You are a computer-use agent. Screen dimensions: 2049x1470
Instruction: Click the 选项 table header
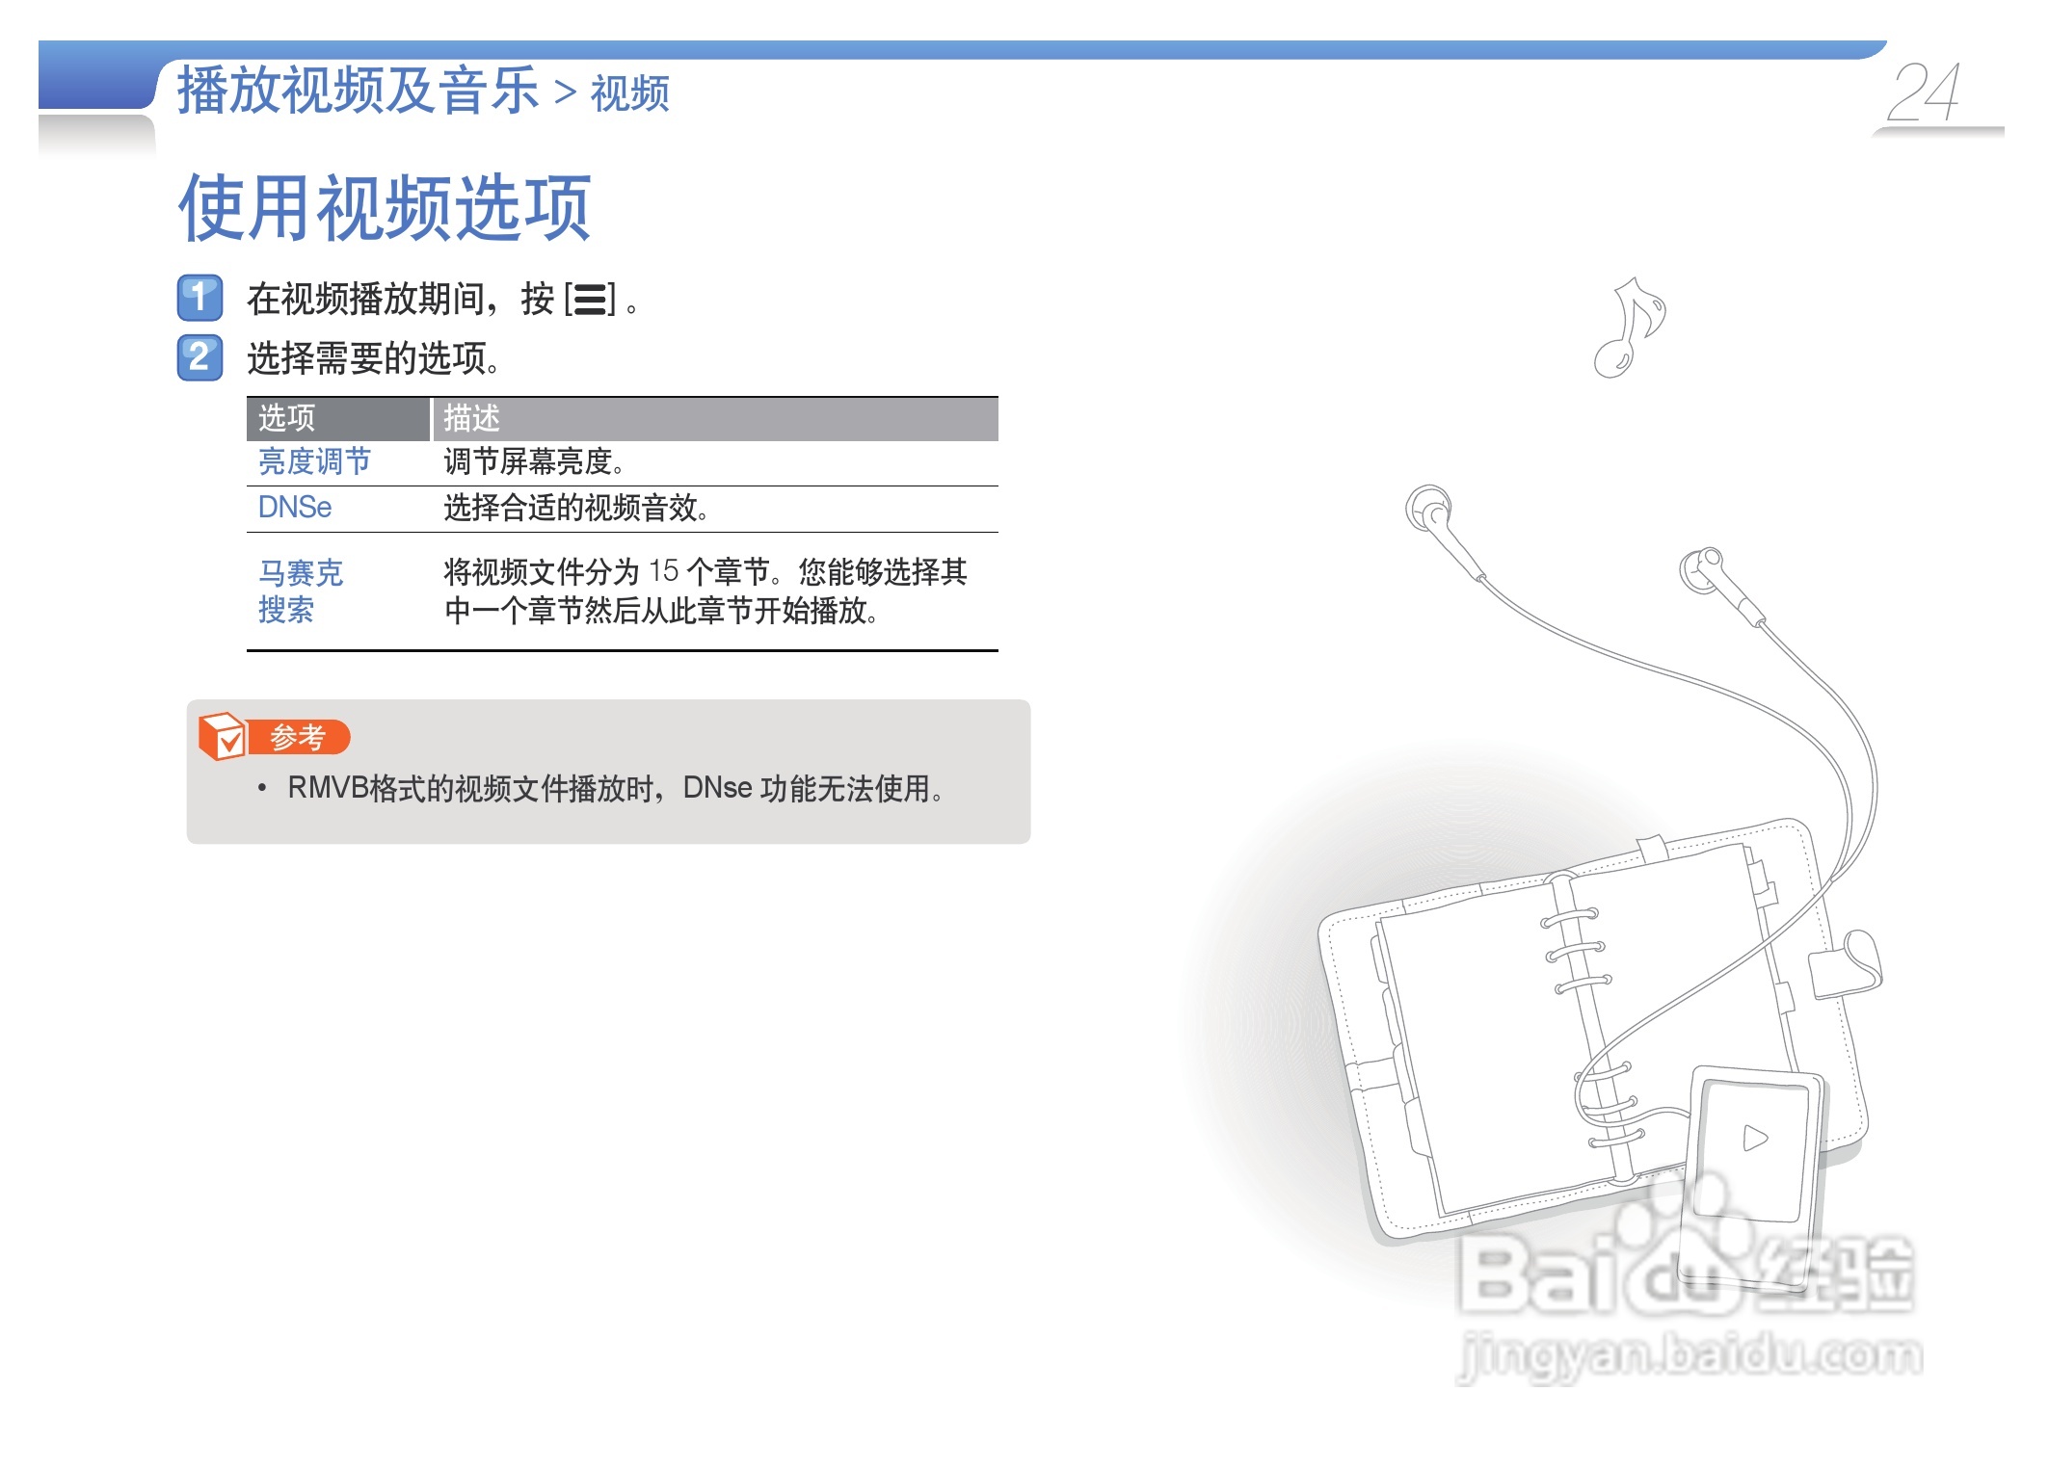point(287,418)
